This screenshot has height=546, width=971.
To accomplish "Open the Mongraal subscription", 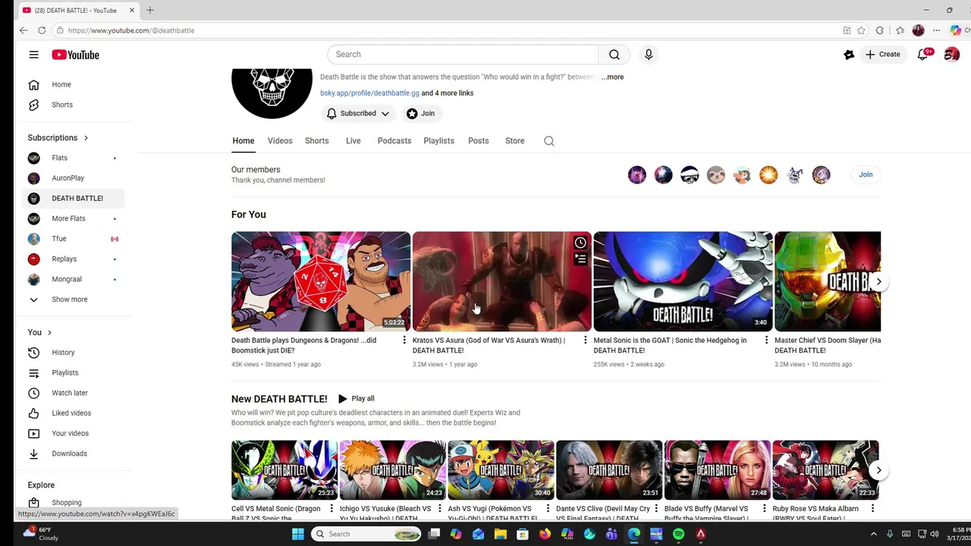I will coord(74,279).
